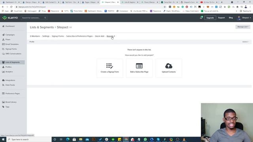The width and height of the screenshot is (253, 142).
Task: Click the Analytics chart icon
Action: (x=3, y=72)
